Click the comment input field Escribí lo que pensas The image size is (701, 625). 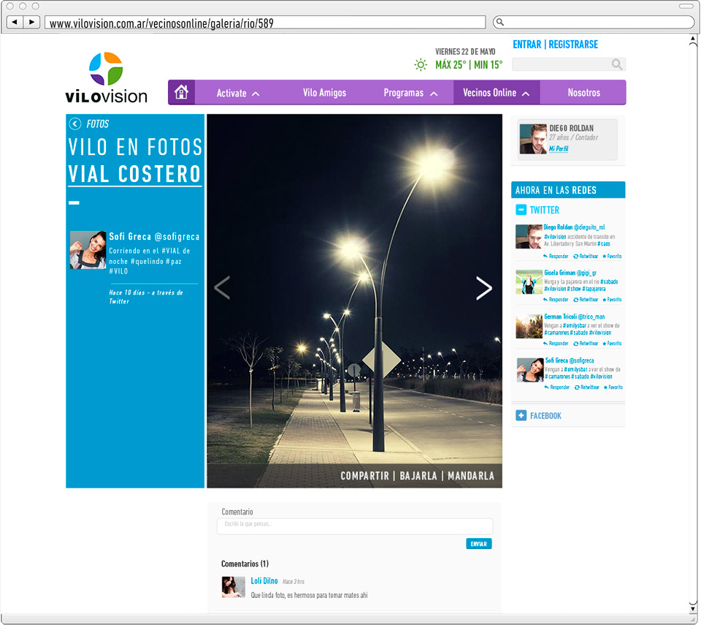click(354, 526)
